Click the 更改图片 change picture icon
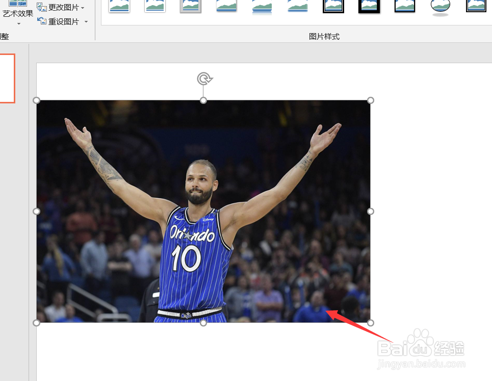The width and height of the screenshot is (492, 381). click(x=42, y=7)
